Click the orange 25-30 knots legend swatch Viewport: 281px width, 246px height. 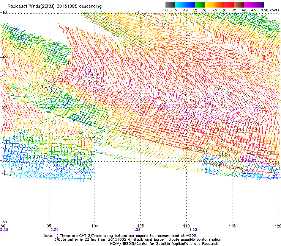[x=219, y=5]
